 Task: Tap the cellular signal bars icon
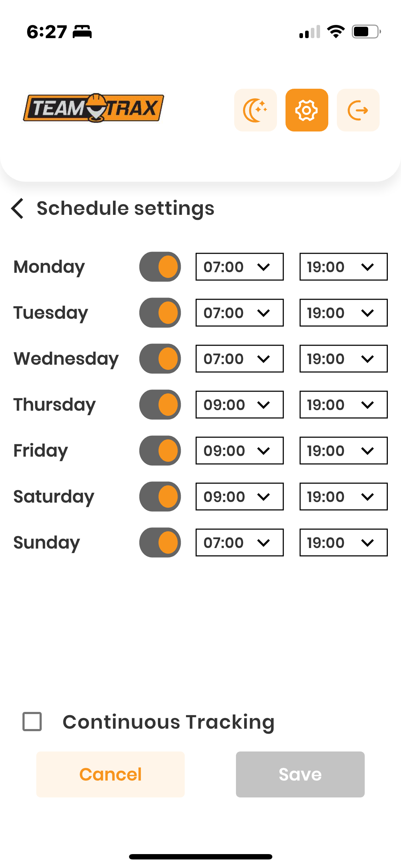click(309, 32)
